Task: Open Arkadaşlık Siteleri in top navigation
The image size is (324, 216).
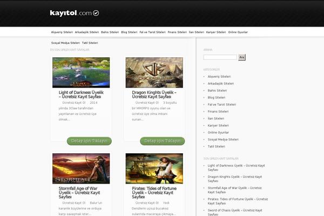Action: [87, 32]
